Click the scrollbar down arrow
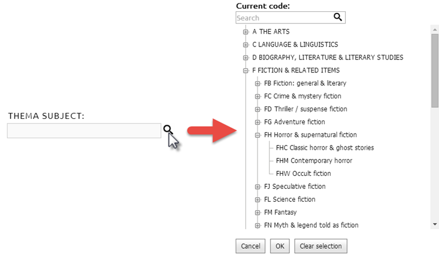The height and width of the screenshot is (256, 439). coord(435,224)
